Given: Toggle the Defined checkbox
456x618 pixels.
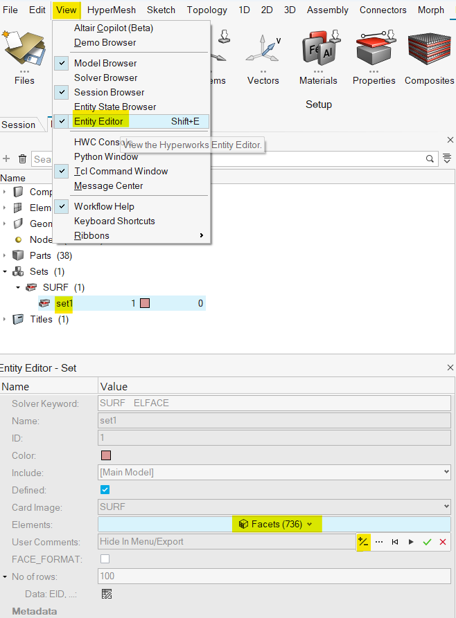Looking at the screenshot, I should coord(105,490).
